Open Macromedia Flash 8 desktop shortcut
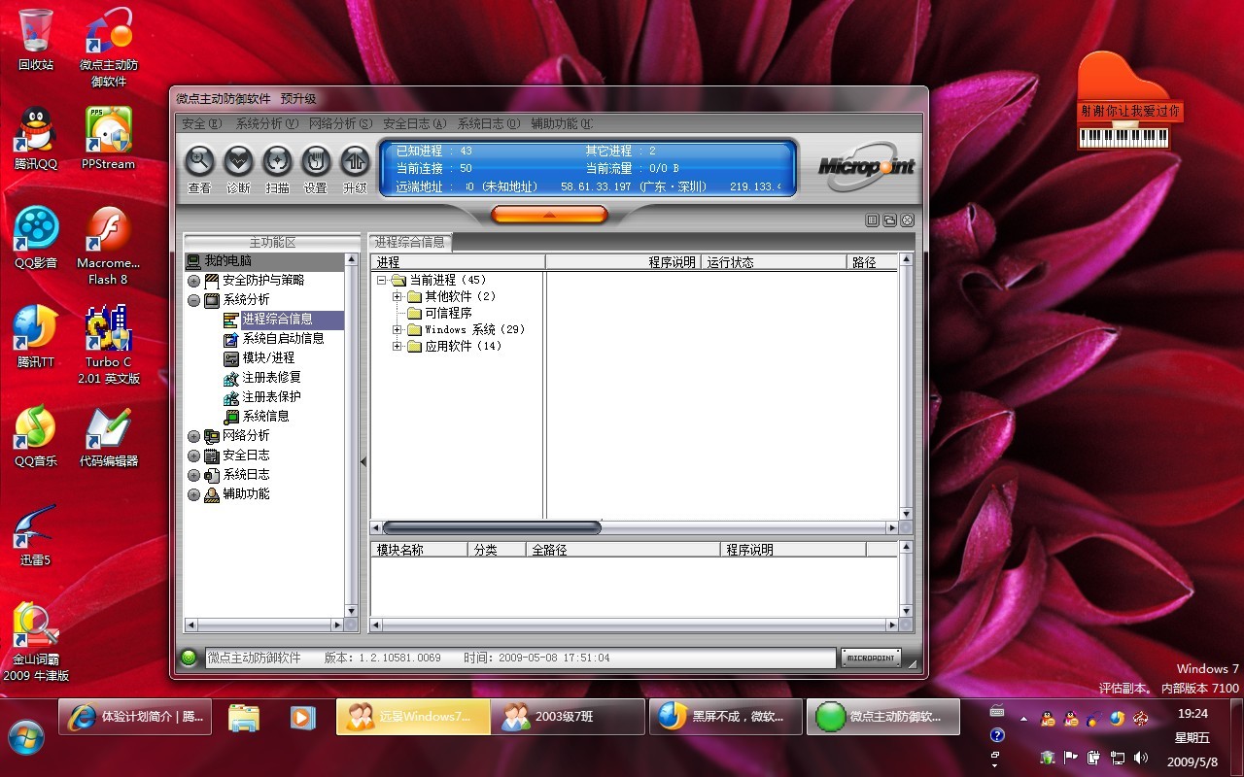 109,246
